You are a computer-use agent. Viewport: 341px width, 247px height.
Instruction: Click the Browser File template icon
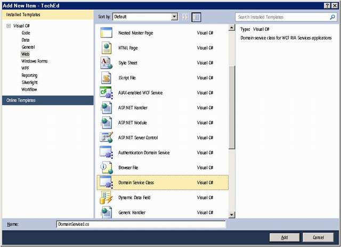click(x=107, y=168)
